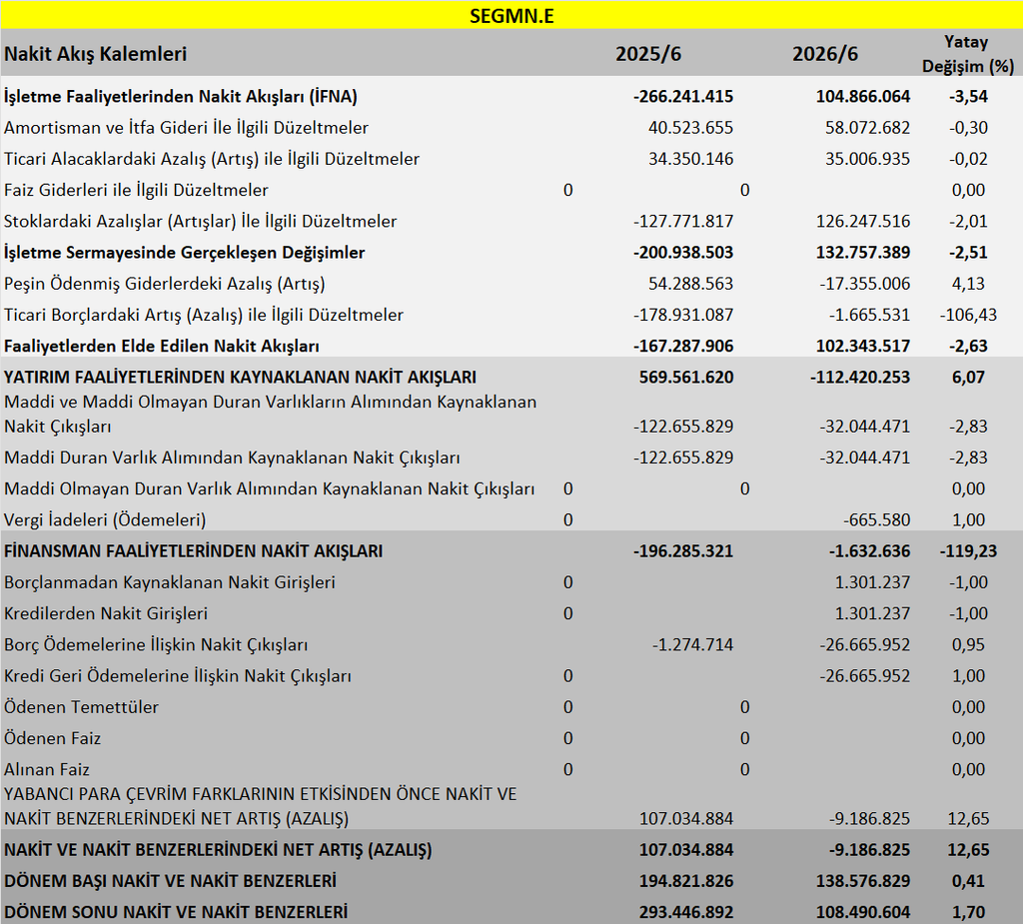Select Faaliyetlerden Elde Edilen Nakit Akışları label
This screenshot has width=1023, height=924.
point(161,346)
